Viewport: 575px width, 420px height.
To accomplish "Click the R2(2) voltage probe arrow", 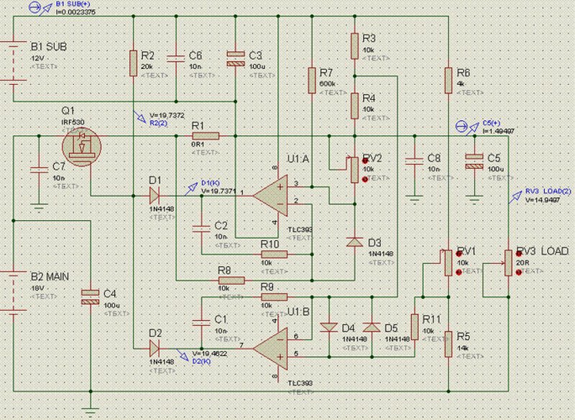I will pyautogui.click(x=139, y=117).
